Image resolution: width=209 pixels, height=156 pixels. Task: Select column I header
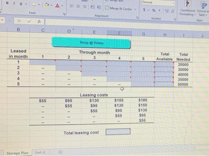(x=184, y=35)
